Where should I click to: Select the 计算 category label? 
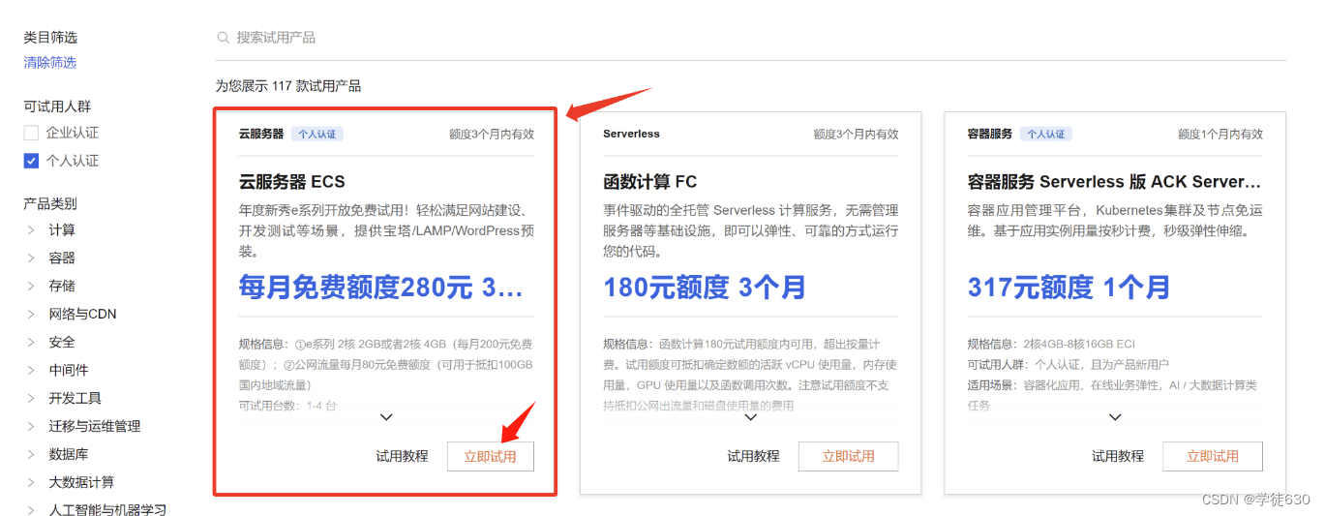coord(62,230)
